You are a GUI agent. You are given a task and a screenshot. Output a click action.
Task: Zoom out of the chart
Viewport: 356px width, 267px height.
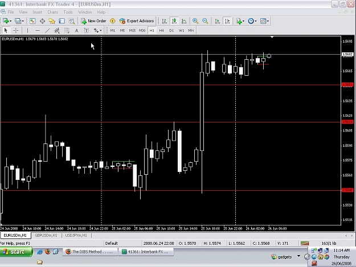coord(205,21)
